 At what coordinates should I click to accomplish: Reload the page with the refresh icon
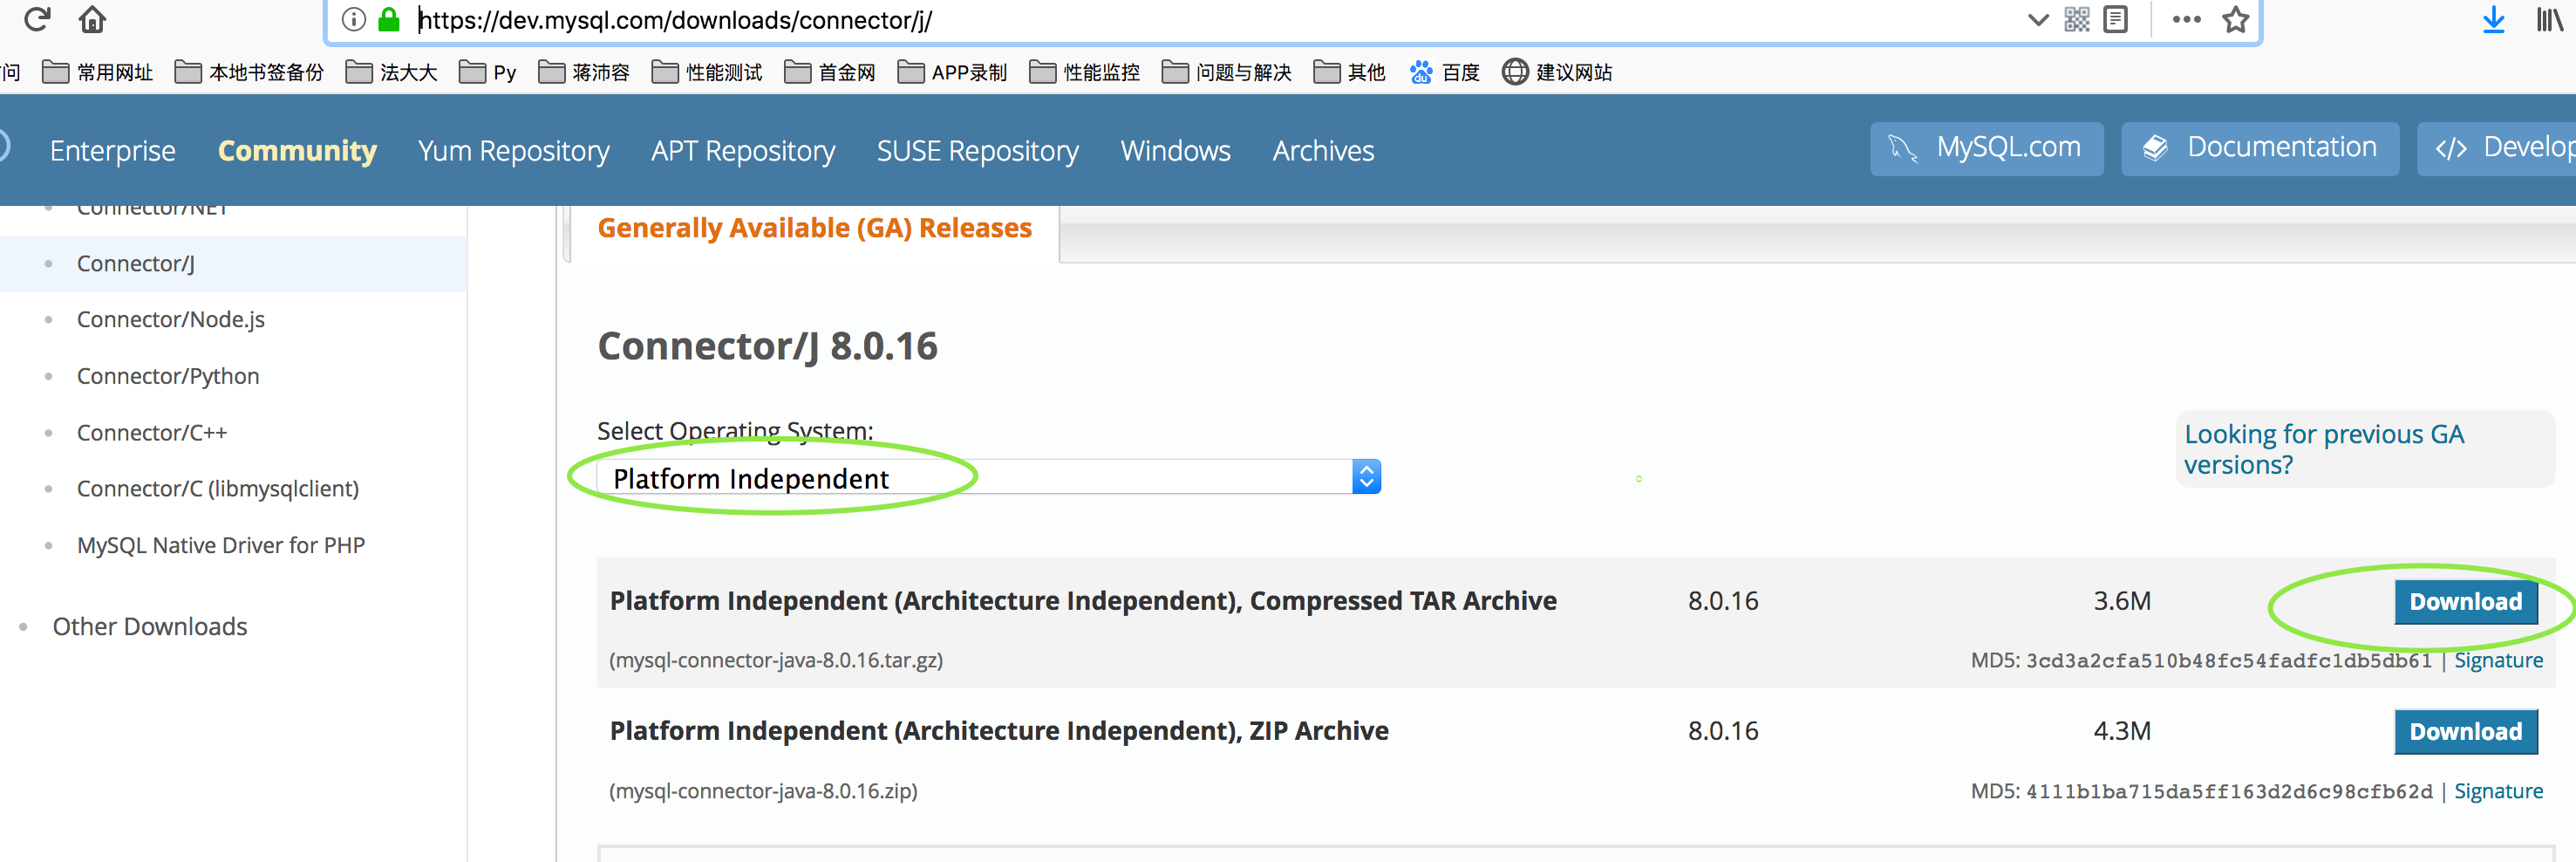[37, 19]
